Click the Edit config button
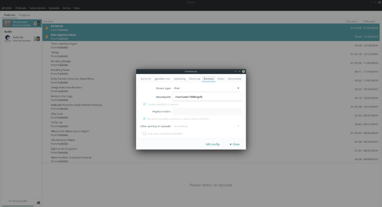The height and width of the screenshot is (207, 382). point(212,144)
